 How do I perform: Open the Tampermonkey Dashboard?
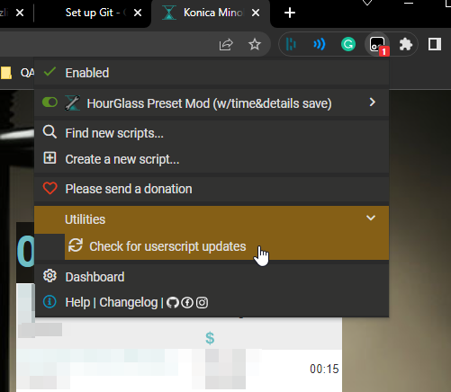(95, 277)
